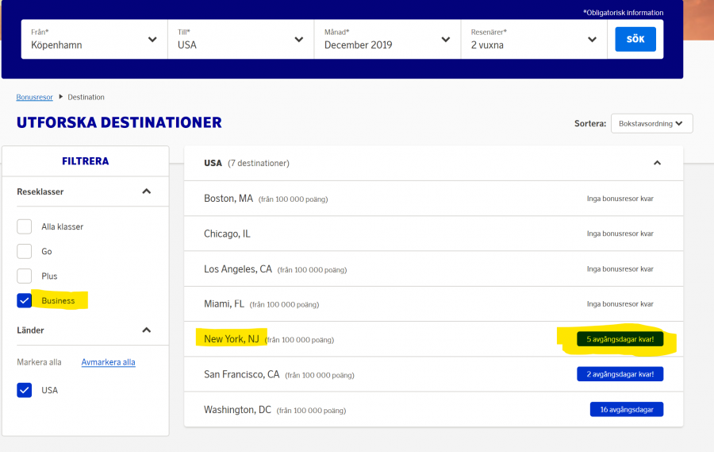714x452 pixels.
Task: Click the SÖK search button
Action: click(635, 39)
